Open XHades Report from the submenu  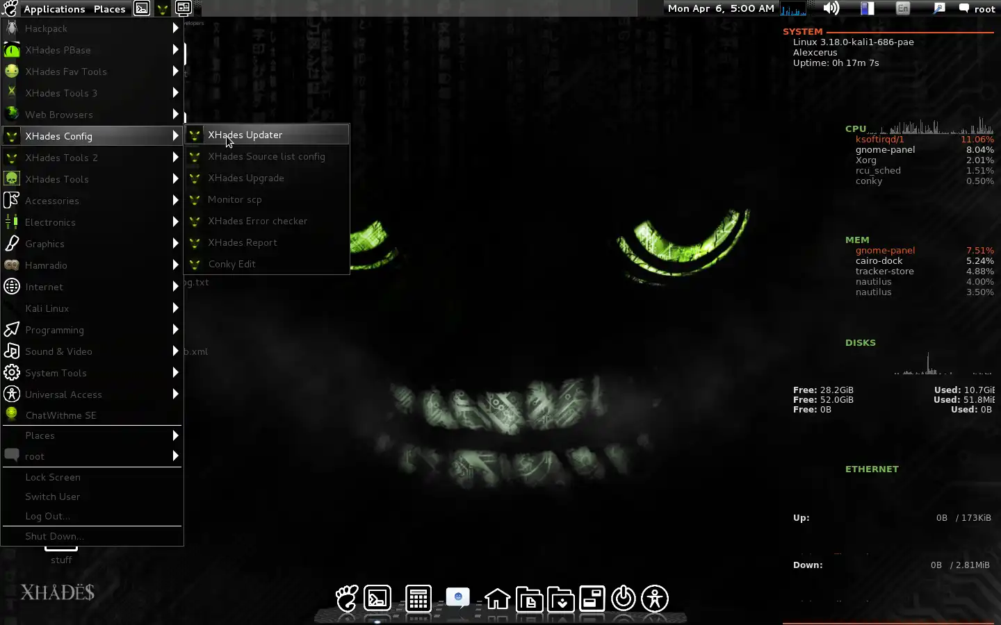coord(267,242)
